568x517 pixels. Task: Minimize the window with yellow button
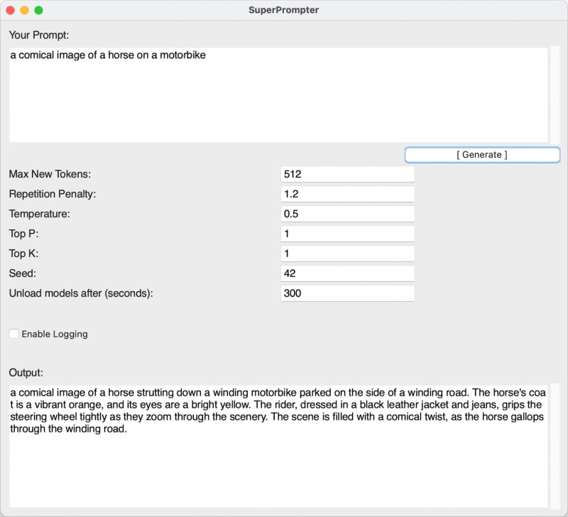25,11
